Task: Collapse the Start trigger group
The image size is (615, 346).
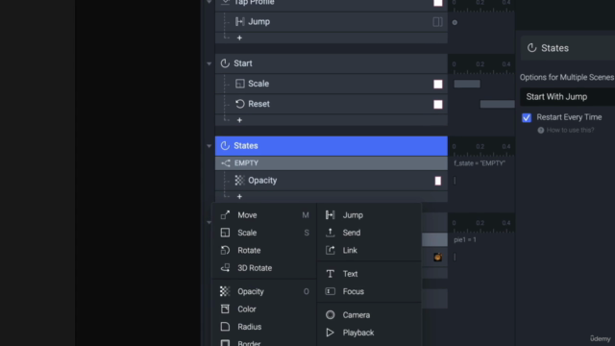Action: [209, 63]
